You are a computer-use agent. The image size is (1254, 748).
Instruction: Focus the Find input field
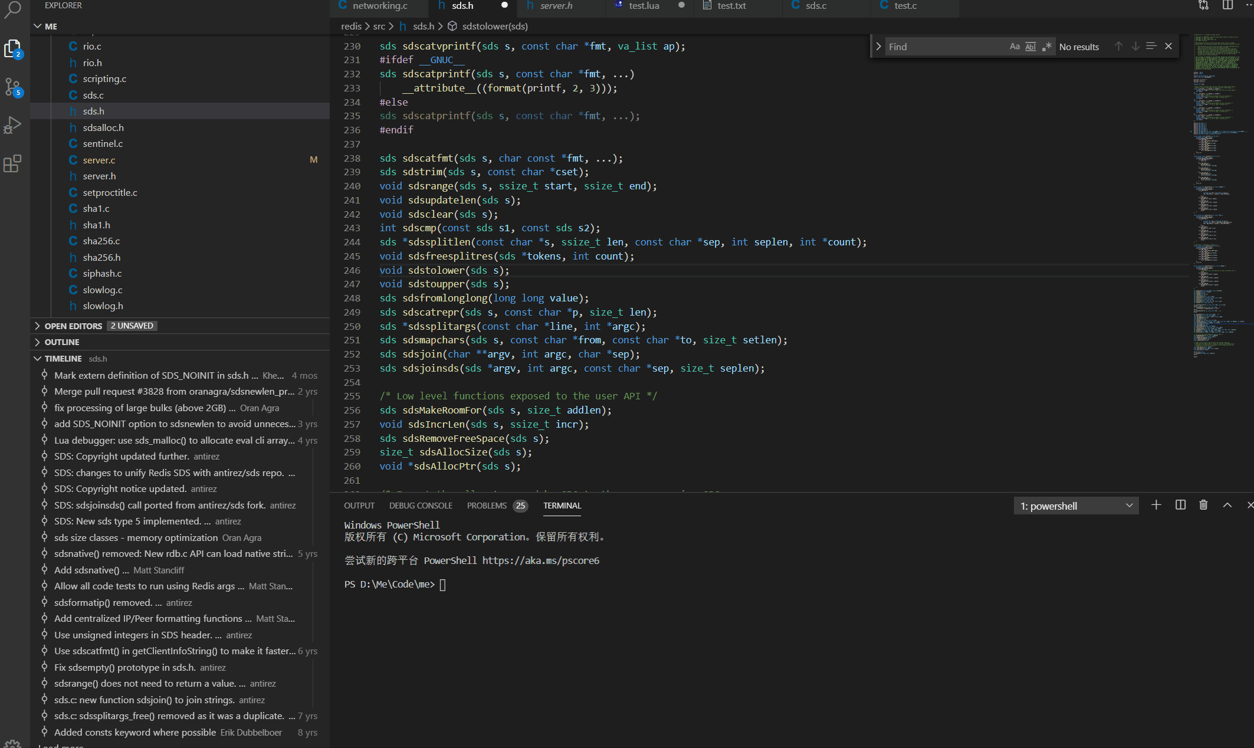[944, 46]
